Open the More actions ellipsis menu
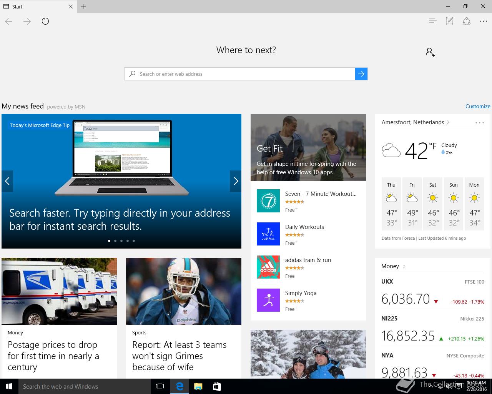The height and width of the screenshot is (394, 492). [484, 21]
